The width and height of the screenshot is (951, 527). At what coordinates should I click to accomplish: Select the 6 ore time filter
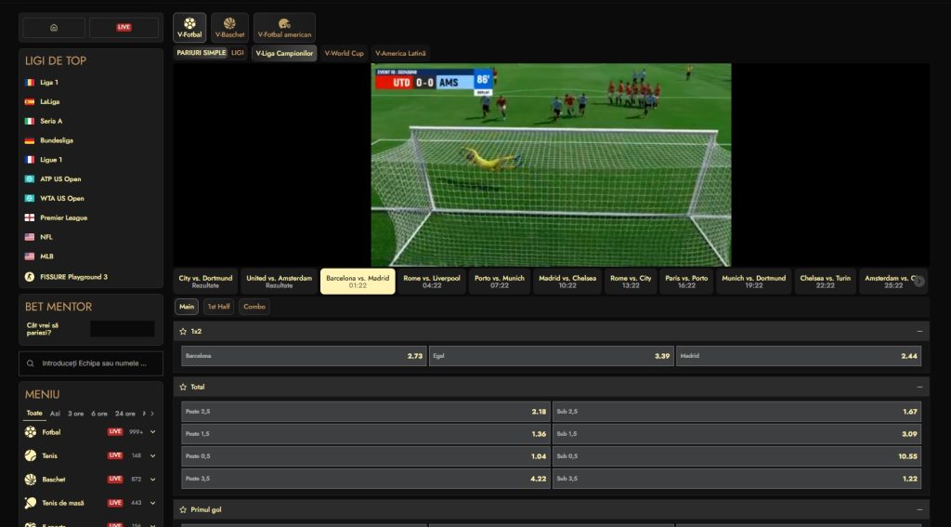tap(98, 414)
